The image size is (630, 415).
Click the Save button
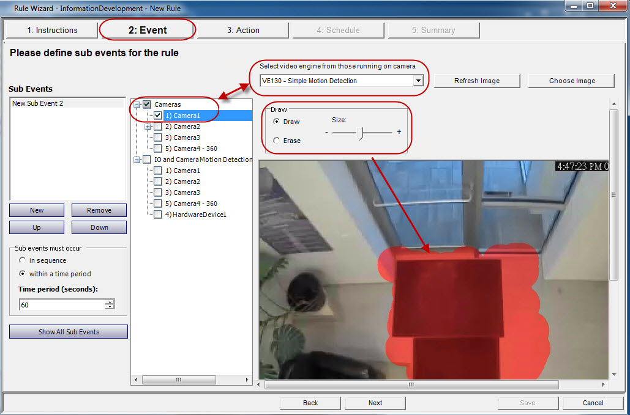[528, 403]
